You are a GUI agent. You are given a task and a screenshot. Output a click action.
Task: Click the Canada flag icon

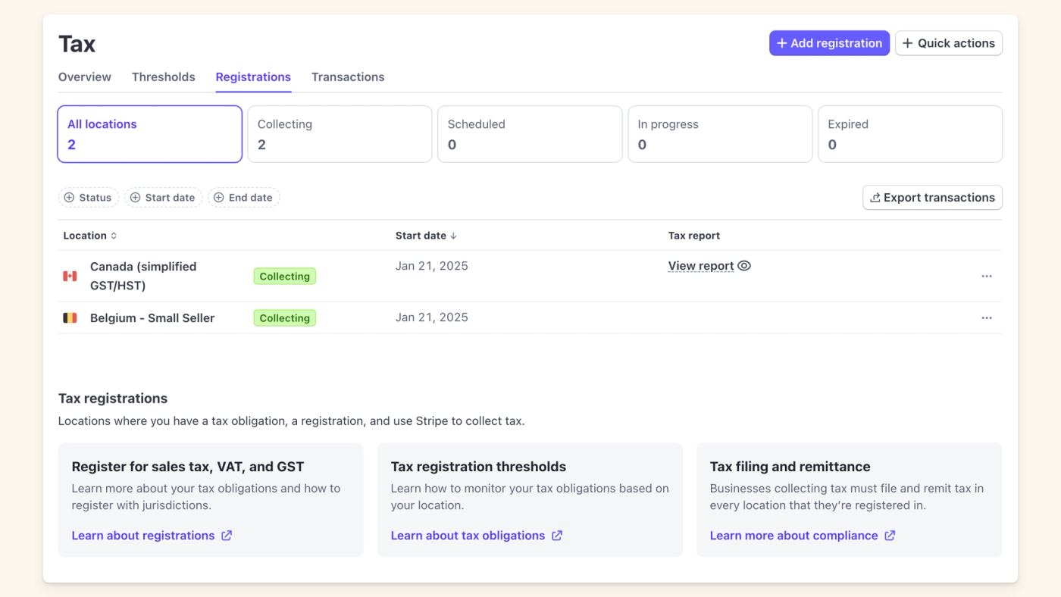(70, 275)
